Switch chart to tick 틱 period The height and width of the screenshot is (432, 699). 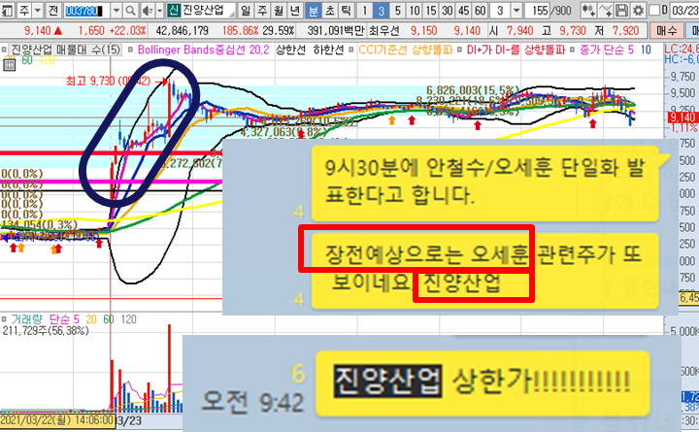(346, 10)
